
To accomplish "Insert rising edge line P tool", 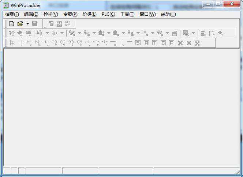I will [96, 43].
